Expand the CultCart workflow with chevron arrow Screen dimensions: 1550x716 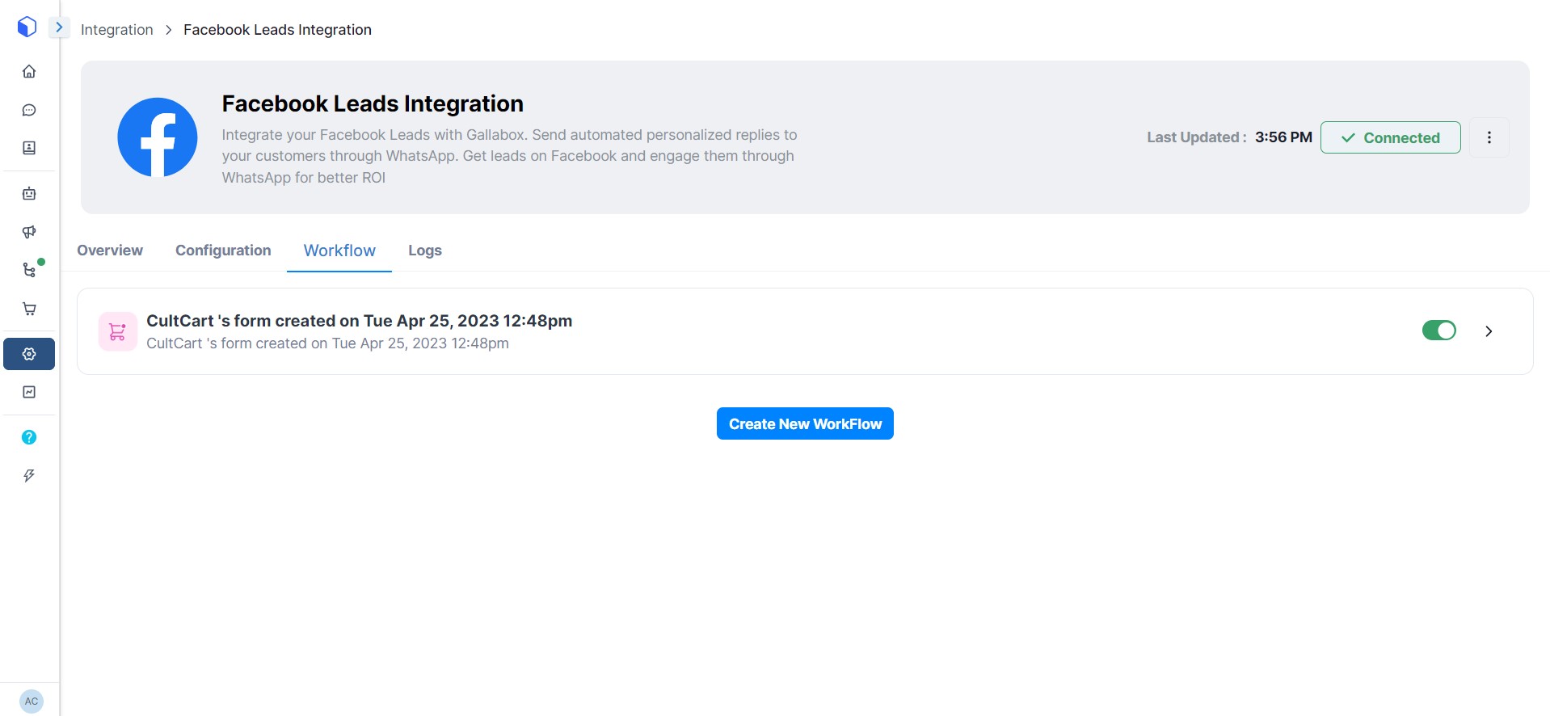[1489, 331]
